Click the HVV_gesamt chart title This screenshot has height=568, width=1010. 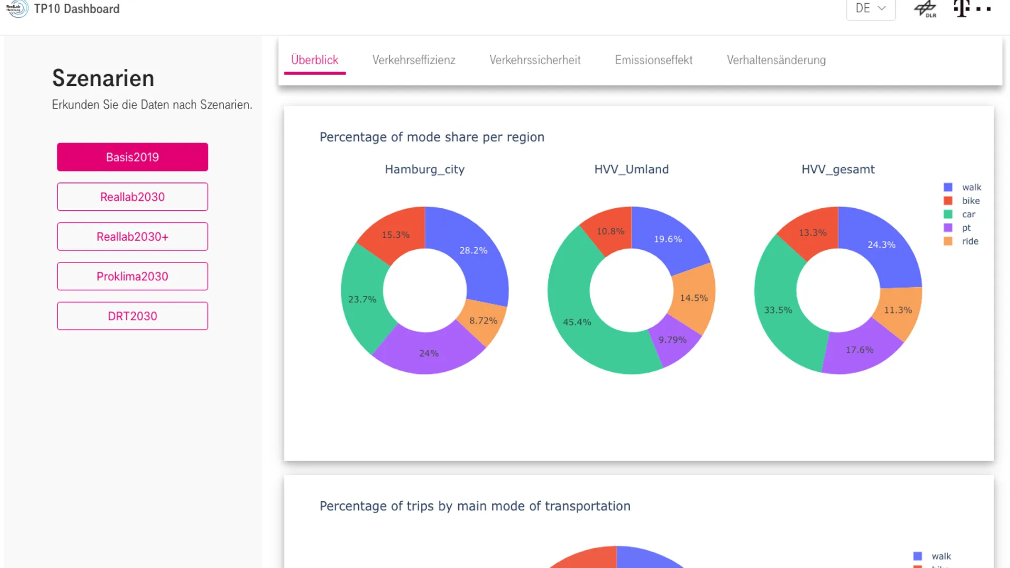pyautogui.click(x=838, y=169)
